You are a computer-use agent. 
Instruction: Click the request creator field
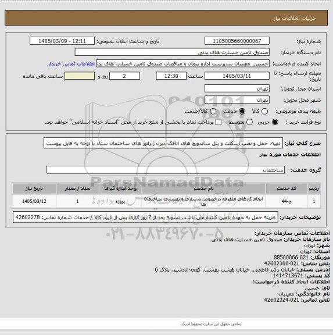(x=183, y=63)
